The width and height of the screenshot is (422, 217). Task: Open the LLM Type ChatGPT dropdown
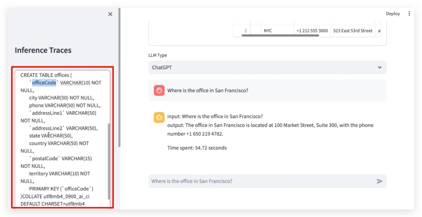[x=267, y=68]
